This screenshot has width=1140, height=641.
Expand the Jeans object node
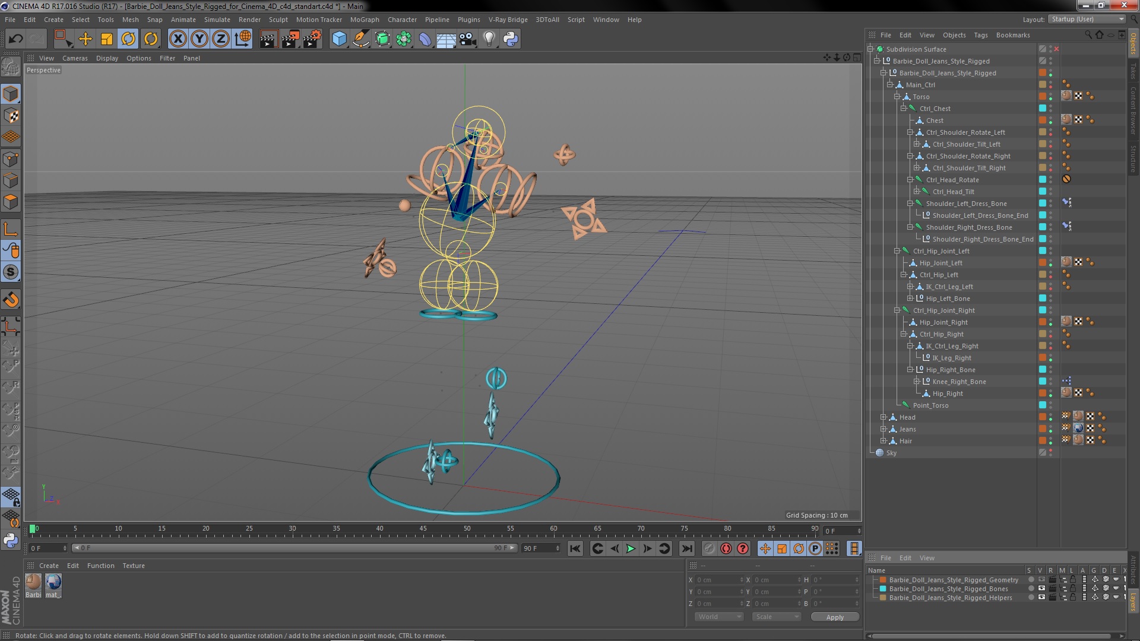[x=883, y=429]
